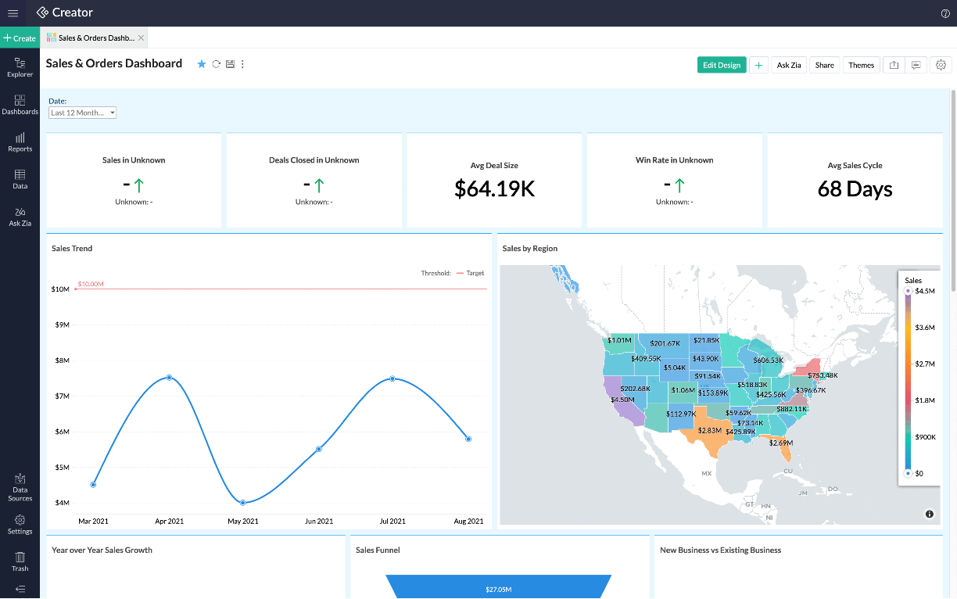Show map details via the info icon

pos(929,514)
